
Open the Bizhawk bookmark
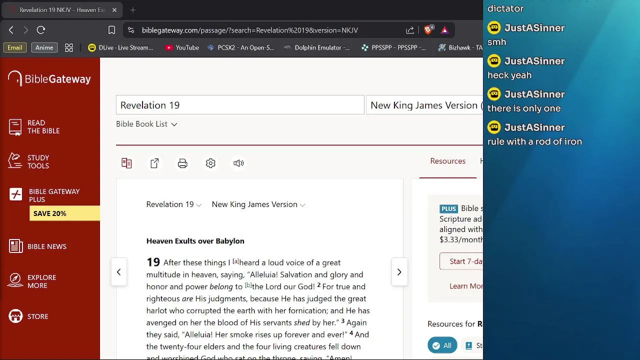[x=460, y=47]
